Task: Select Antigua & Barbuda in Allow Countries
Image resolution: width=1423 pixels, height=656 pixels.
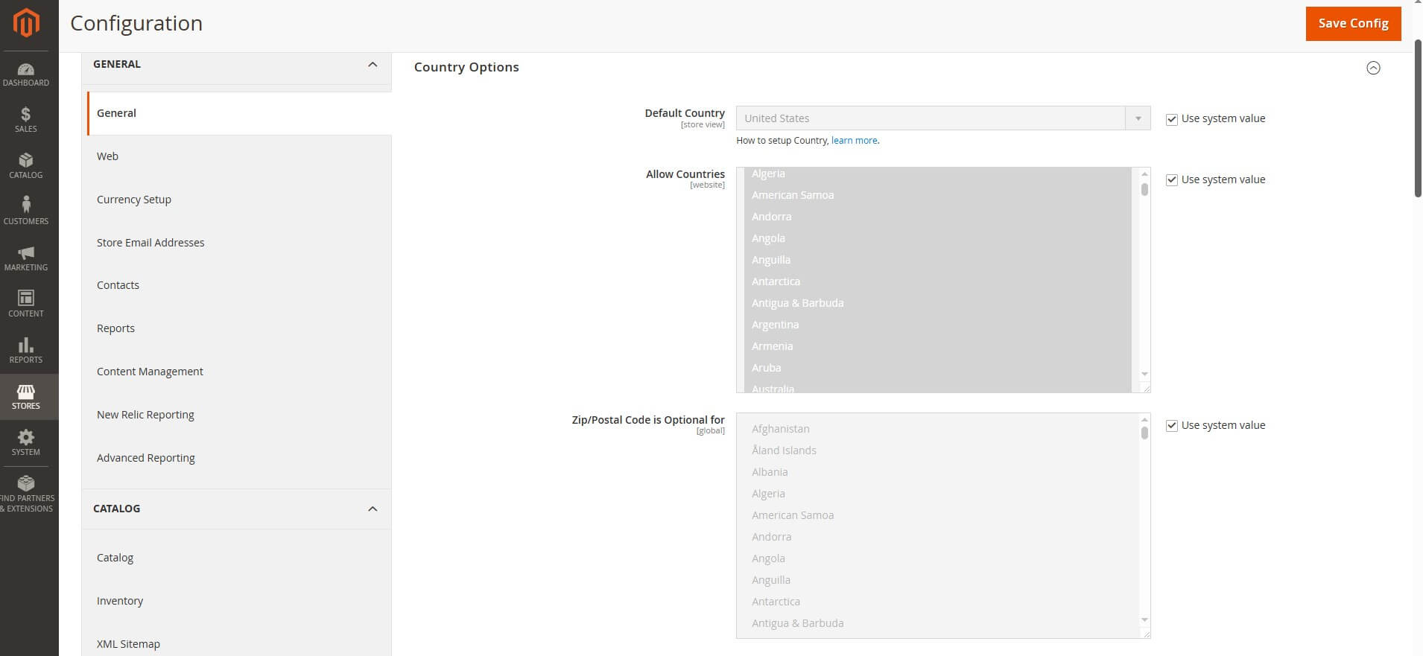Action: click(x=937, y=303)
